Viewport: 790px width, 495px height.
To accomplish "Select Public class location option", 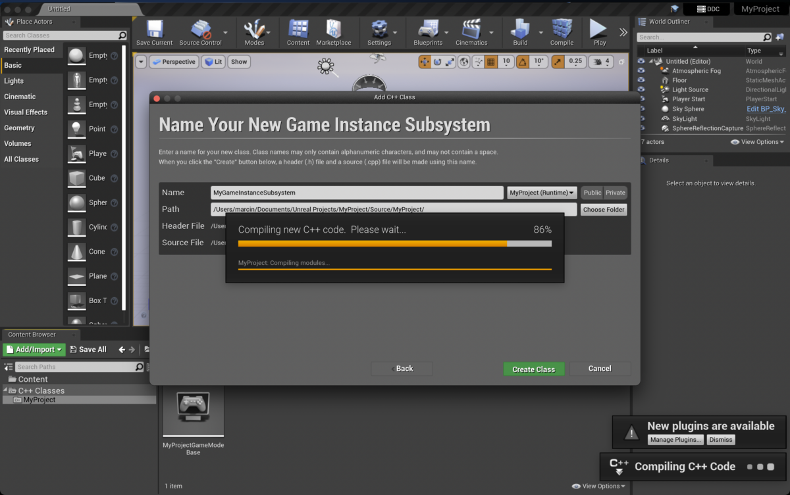I will 592,193.
